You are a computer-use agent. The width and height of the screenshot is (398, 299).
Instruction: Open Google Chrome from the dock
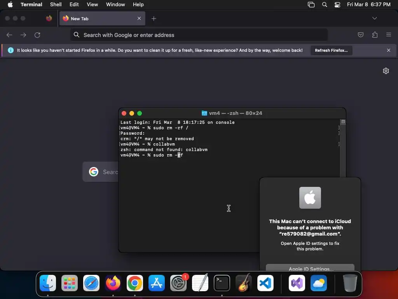point(135,283)
